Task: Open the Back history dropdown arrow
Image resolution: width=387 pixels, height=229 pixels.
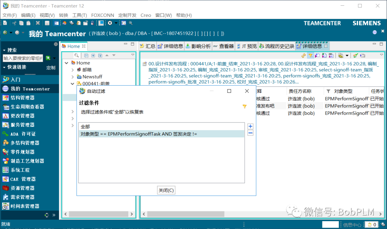Action: 11,33
